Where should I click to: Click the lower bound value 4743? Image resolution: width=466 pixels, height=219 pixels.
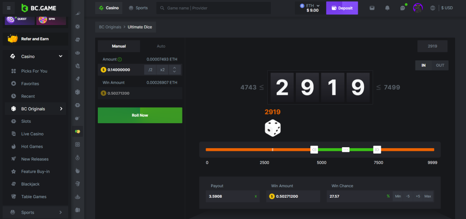(248, 87)
